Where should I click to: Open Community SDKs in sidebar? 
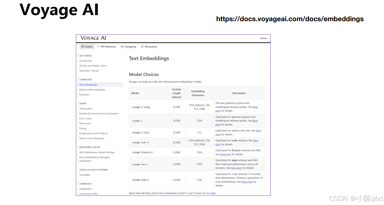point(88,194)
